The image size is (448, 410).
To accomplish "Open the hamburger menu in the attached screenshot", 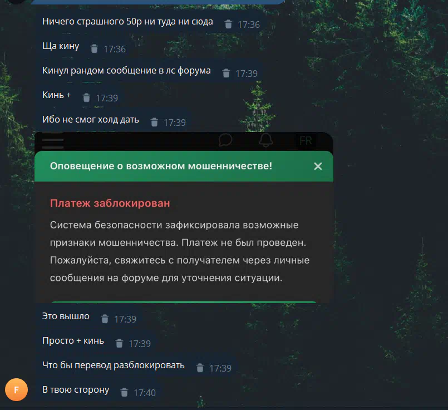I will click(x=53, y=141).
